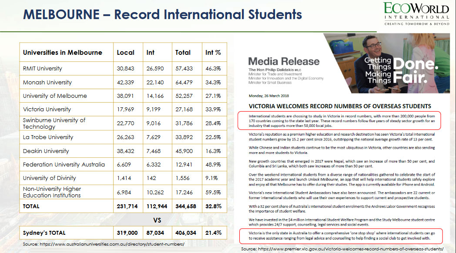Select 'Swinburne University of Technology' row name

(x=54, y=123)
